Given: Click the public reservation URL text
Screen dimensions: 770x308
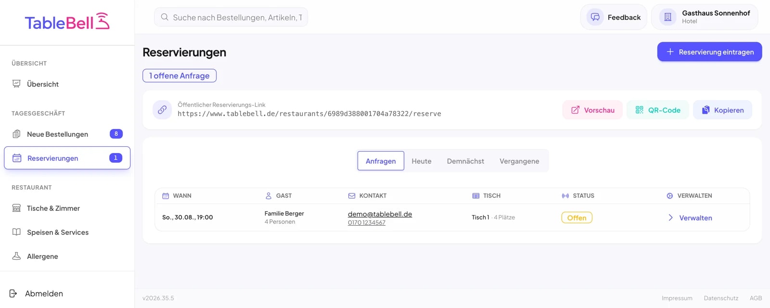Looking at the screenshot, I should tap(309, 114).
